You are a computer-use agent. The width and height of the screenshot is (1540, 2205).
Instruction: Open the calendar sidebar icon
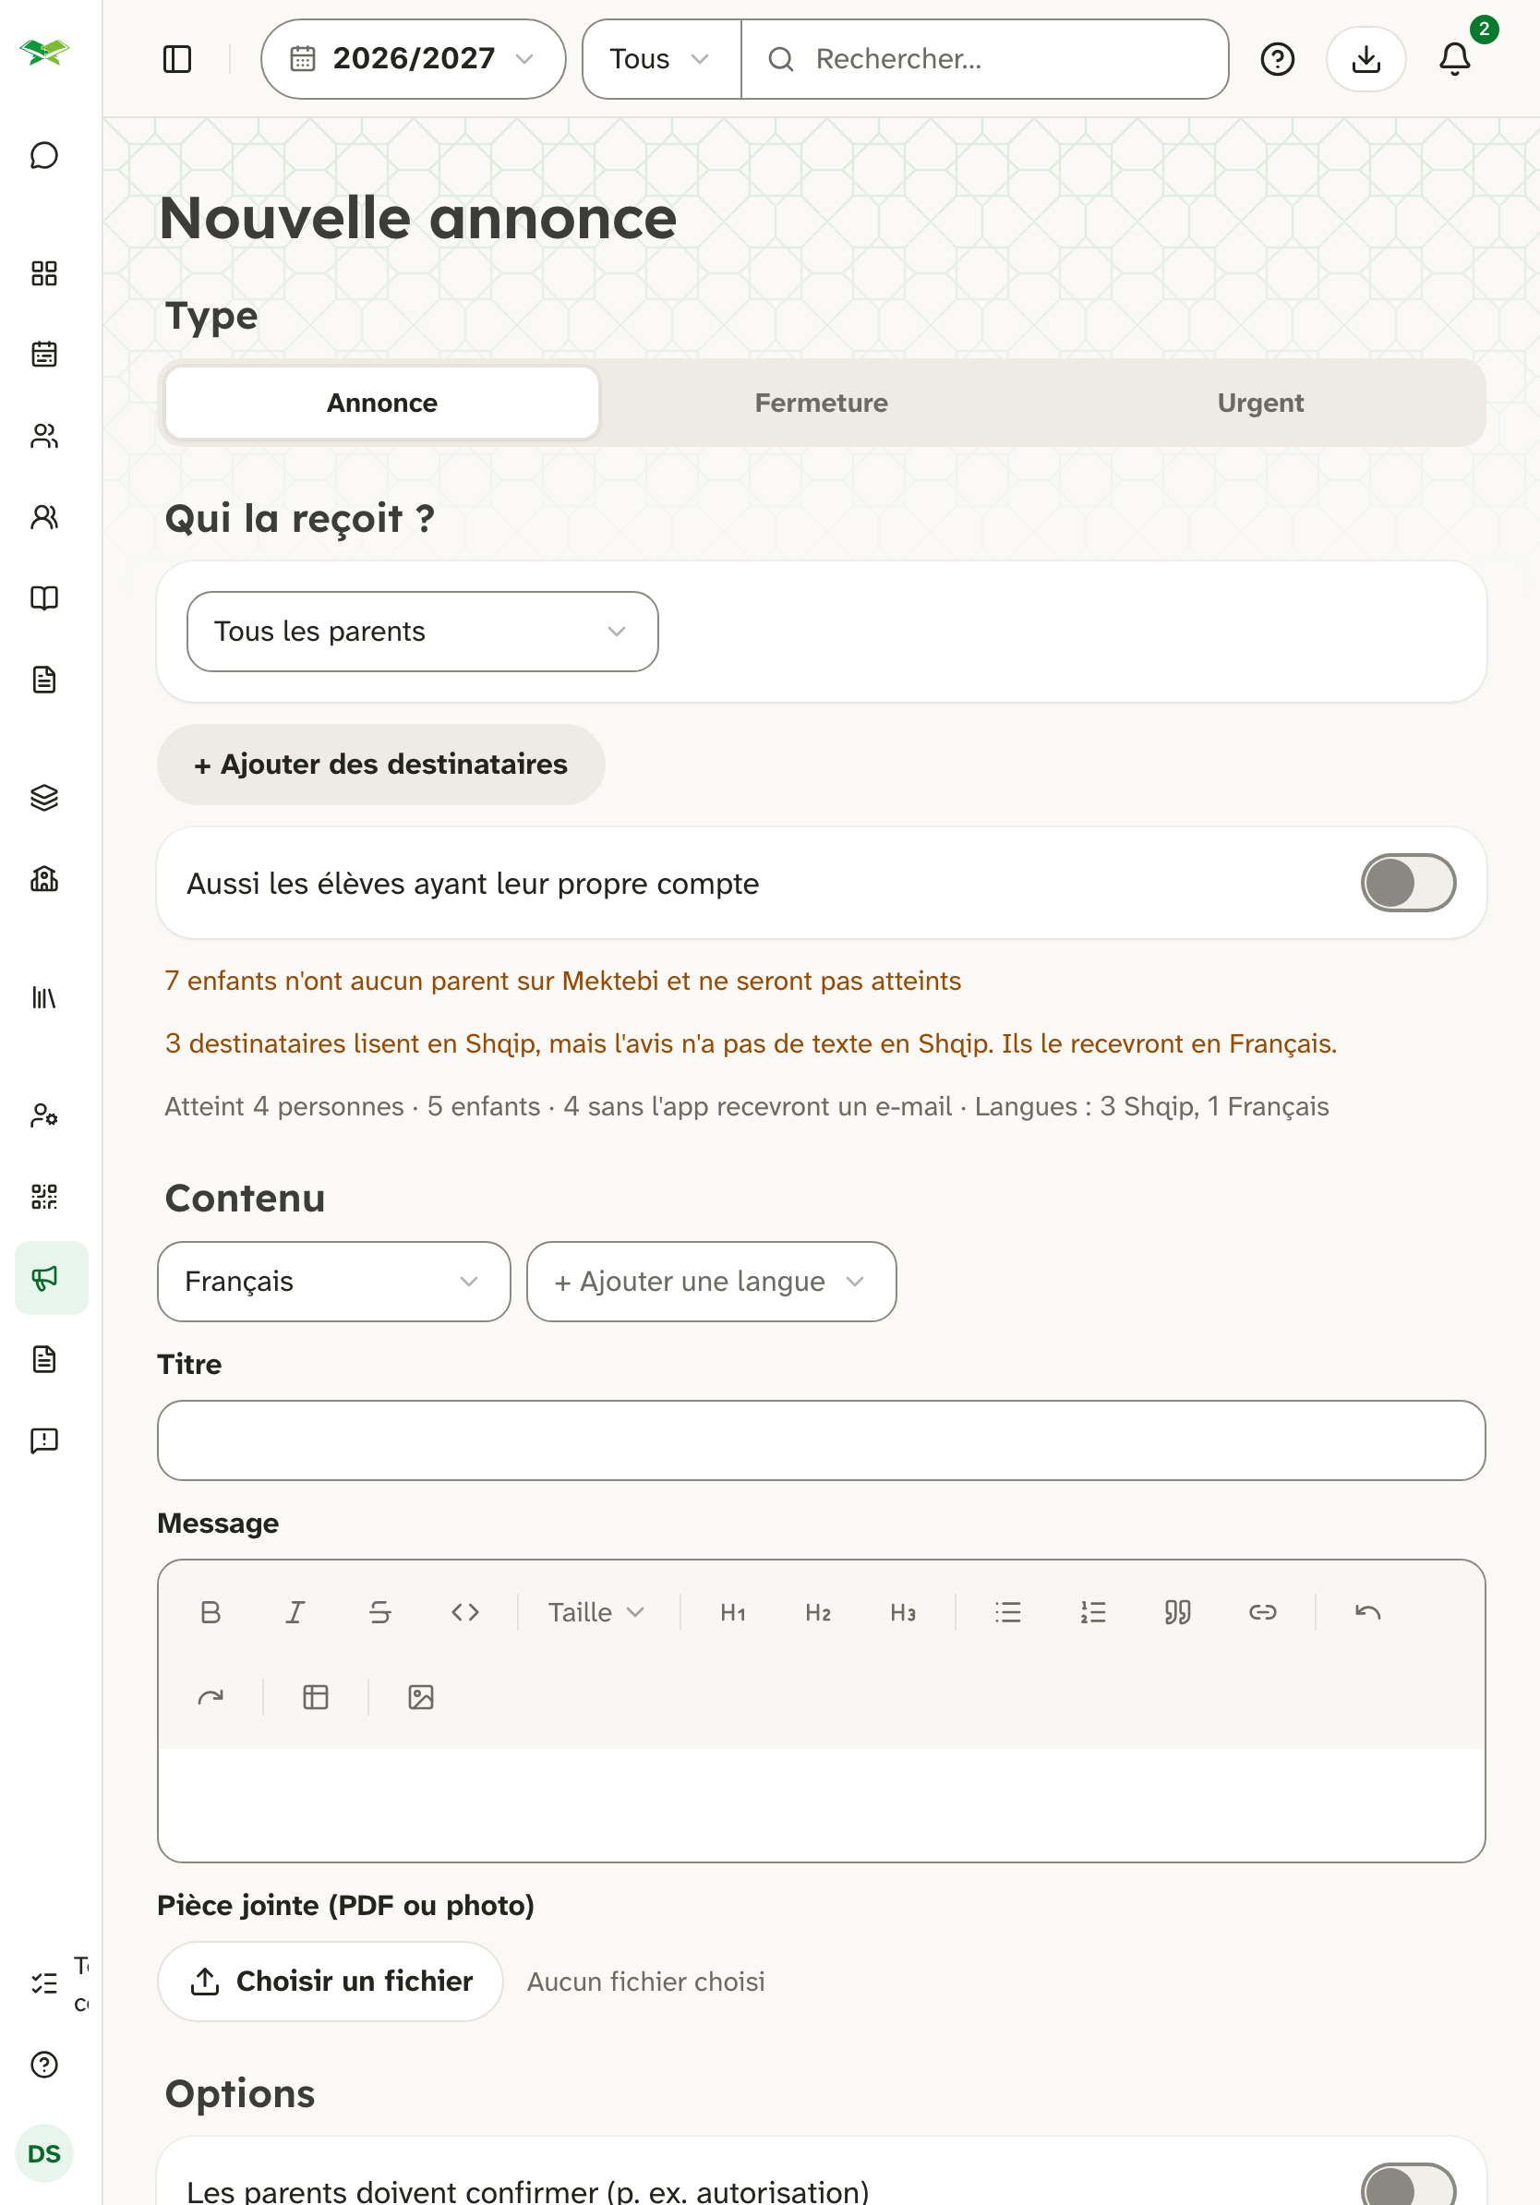[x=44, y=355]
